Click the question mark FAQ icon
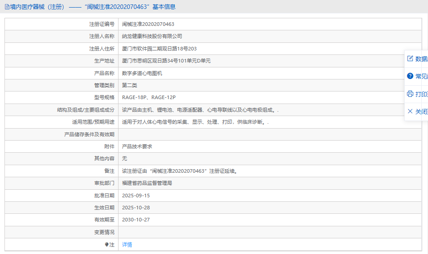The width and height of the screenshot is (428, 254). pyautogui.click(x=410, y=76)
